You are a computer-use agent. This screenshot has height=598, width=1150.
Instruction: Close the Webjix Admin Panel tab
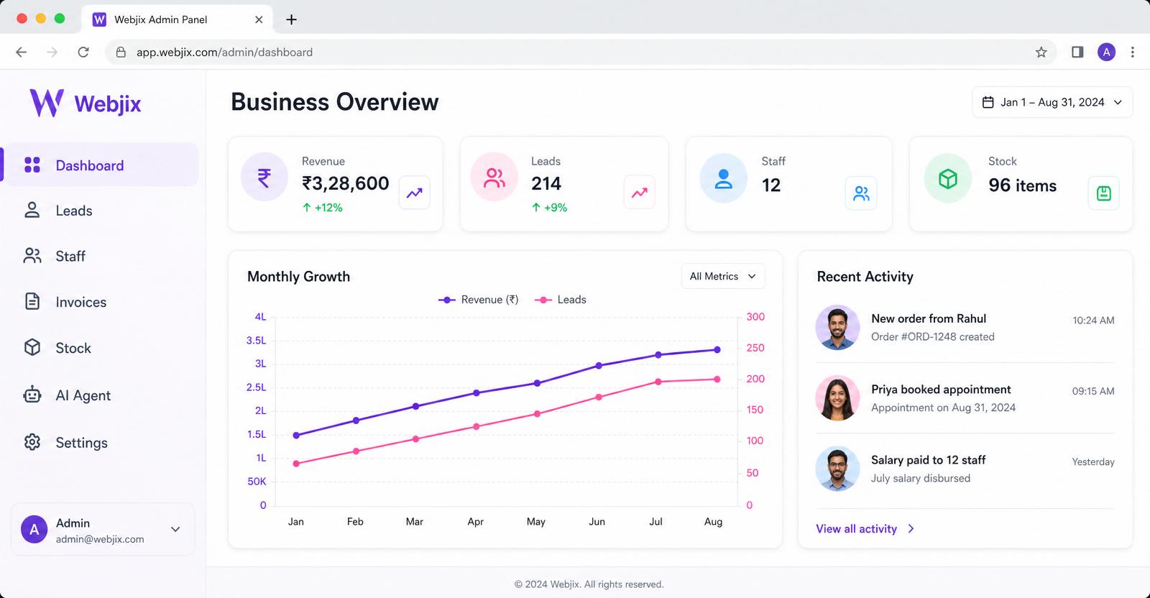pos(259,19)
